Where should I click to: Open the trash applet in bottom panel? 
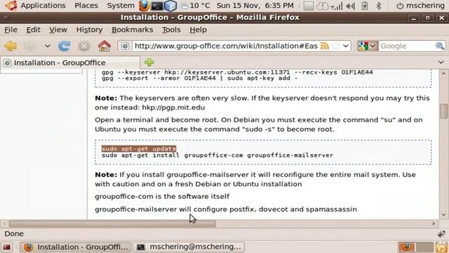(x=441, y=247)
